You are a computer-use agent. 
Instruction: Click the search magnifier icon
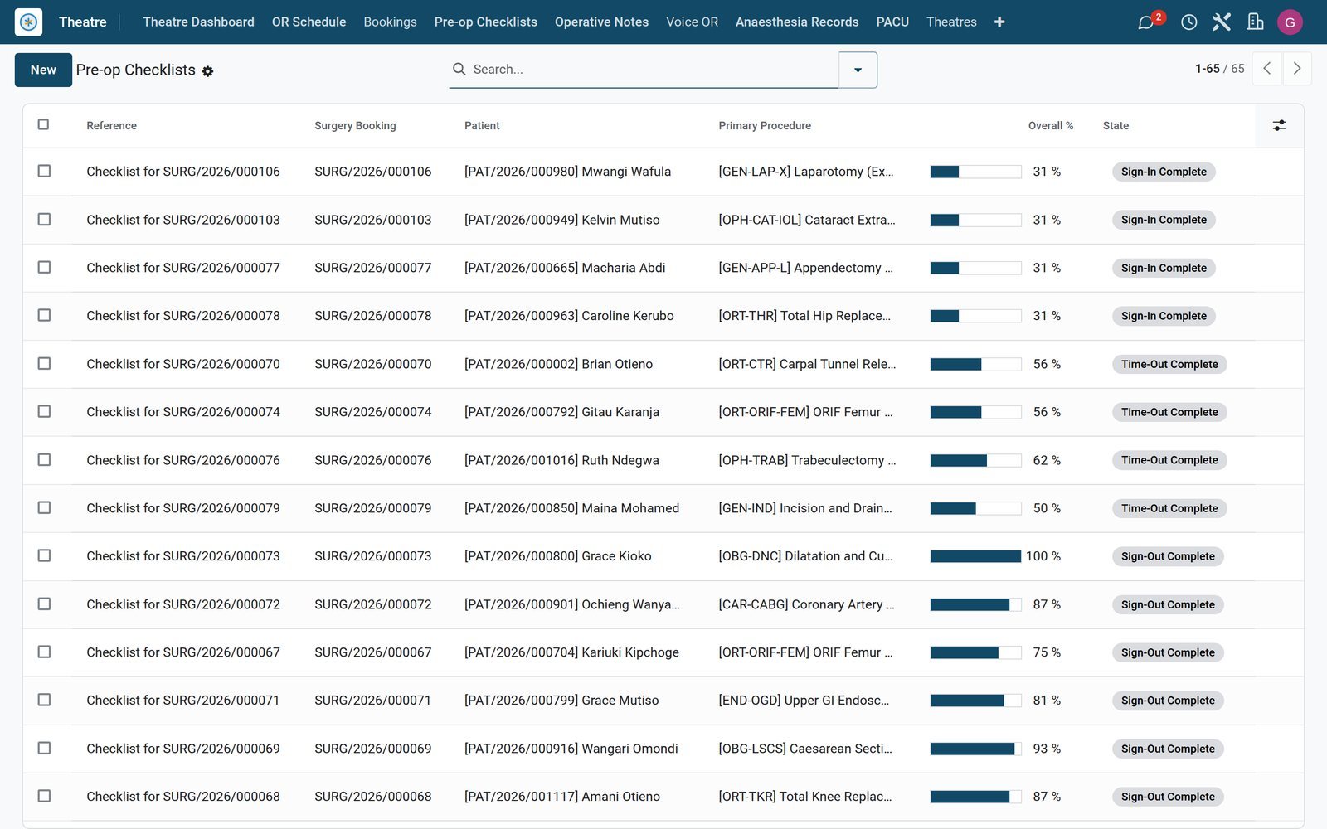pyautogui.click(x=459, y=70)
